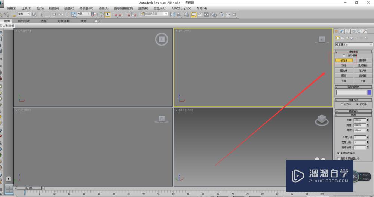Viewport: 374px width, 197px height.
Task: Select the Cameras category icon
Action: click(x=352, y=38)
